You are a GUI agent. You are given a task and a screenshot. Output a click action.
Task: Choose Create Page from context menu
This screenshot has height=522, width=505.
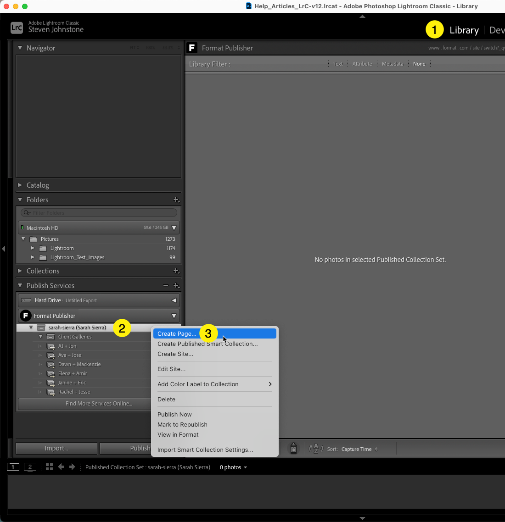point(177,334)
